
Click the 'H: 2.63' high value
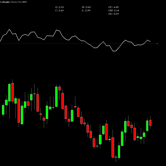[86, 7]
